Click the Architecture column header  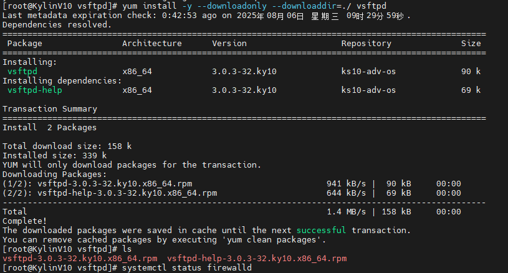(x=152, y=44)
